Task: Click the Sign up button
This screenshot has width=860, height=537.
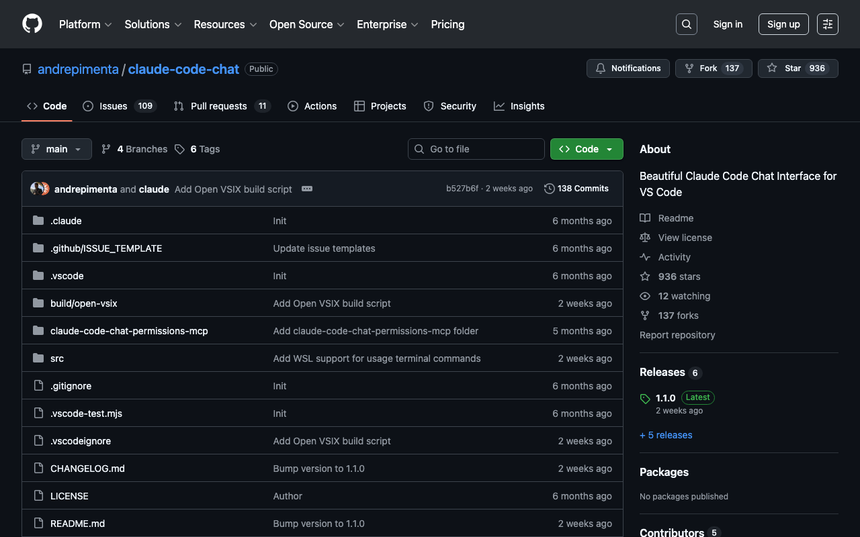Action: 783,24
